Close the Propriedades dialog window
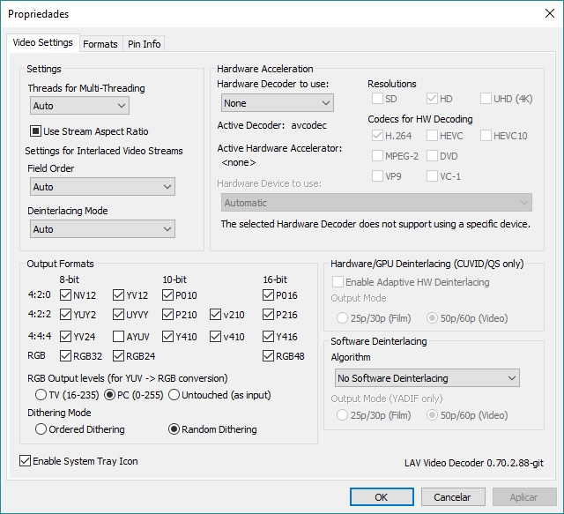 [x=549, y=14]
